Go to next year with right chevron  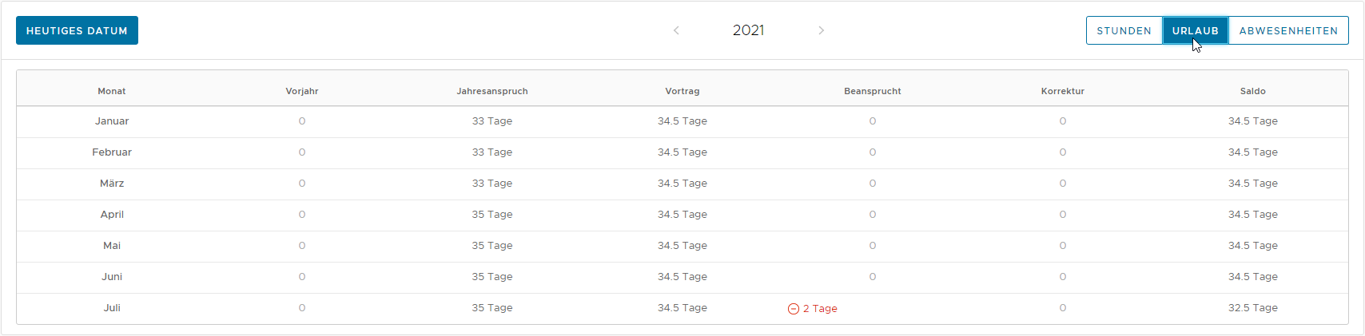[821, 30]
